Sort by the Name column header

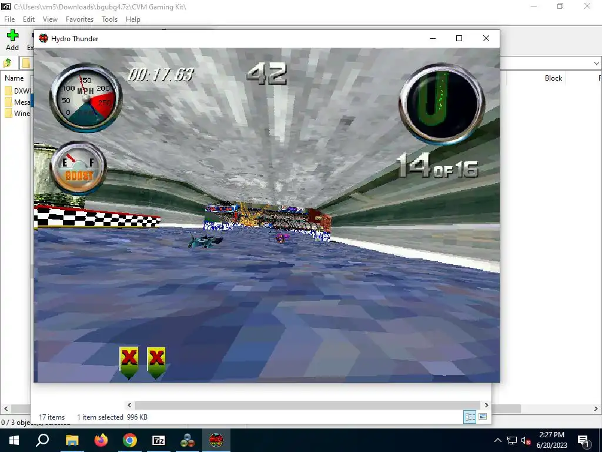(14, 78)
